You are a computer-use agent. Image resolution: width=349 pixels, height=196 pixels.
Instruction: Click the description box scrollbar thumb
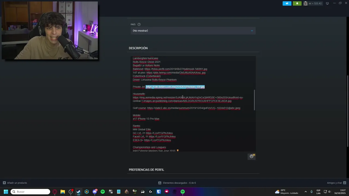(x=255, y=100)
